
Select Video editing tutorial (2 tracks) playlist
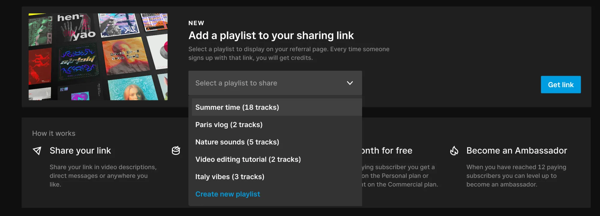(248, 159)
